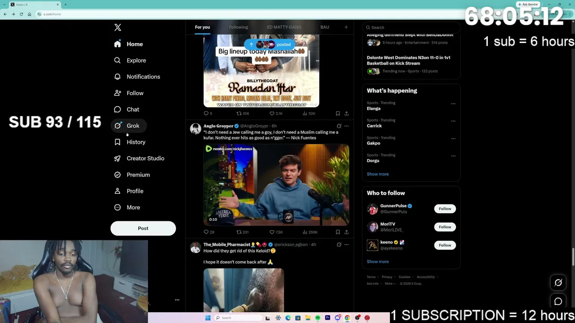Viewport: 575px width, 323px height.
Task: Open more options for Gakpo trend
Action: coord(453,139)
